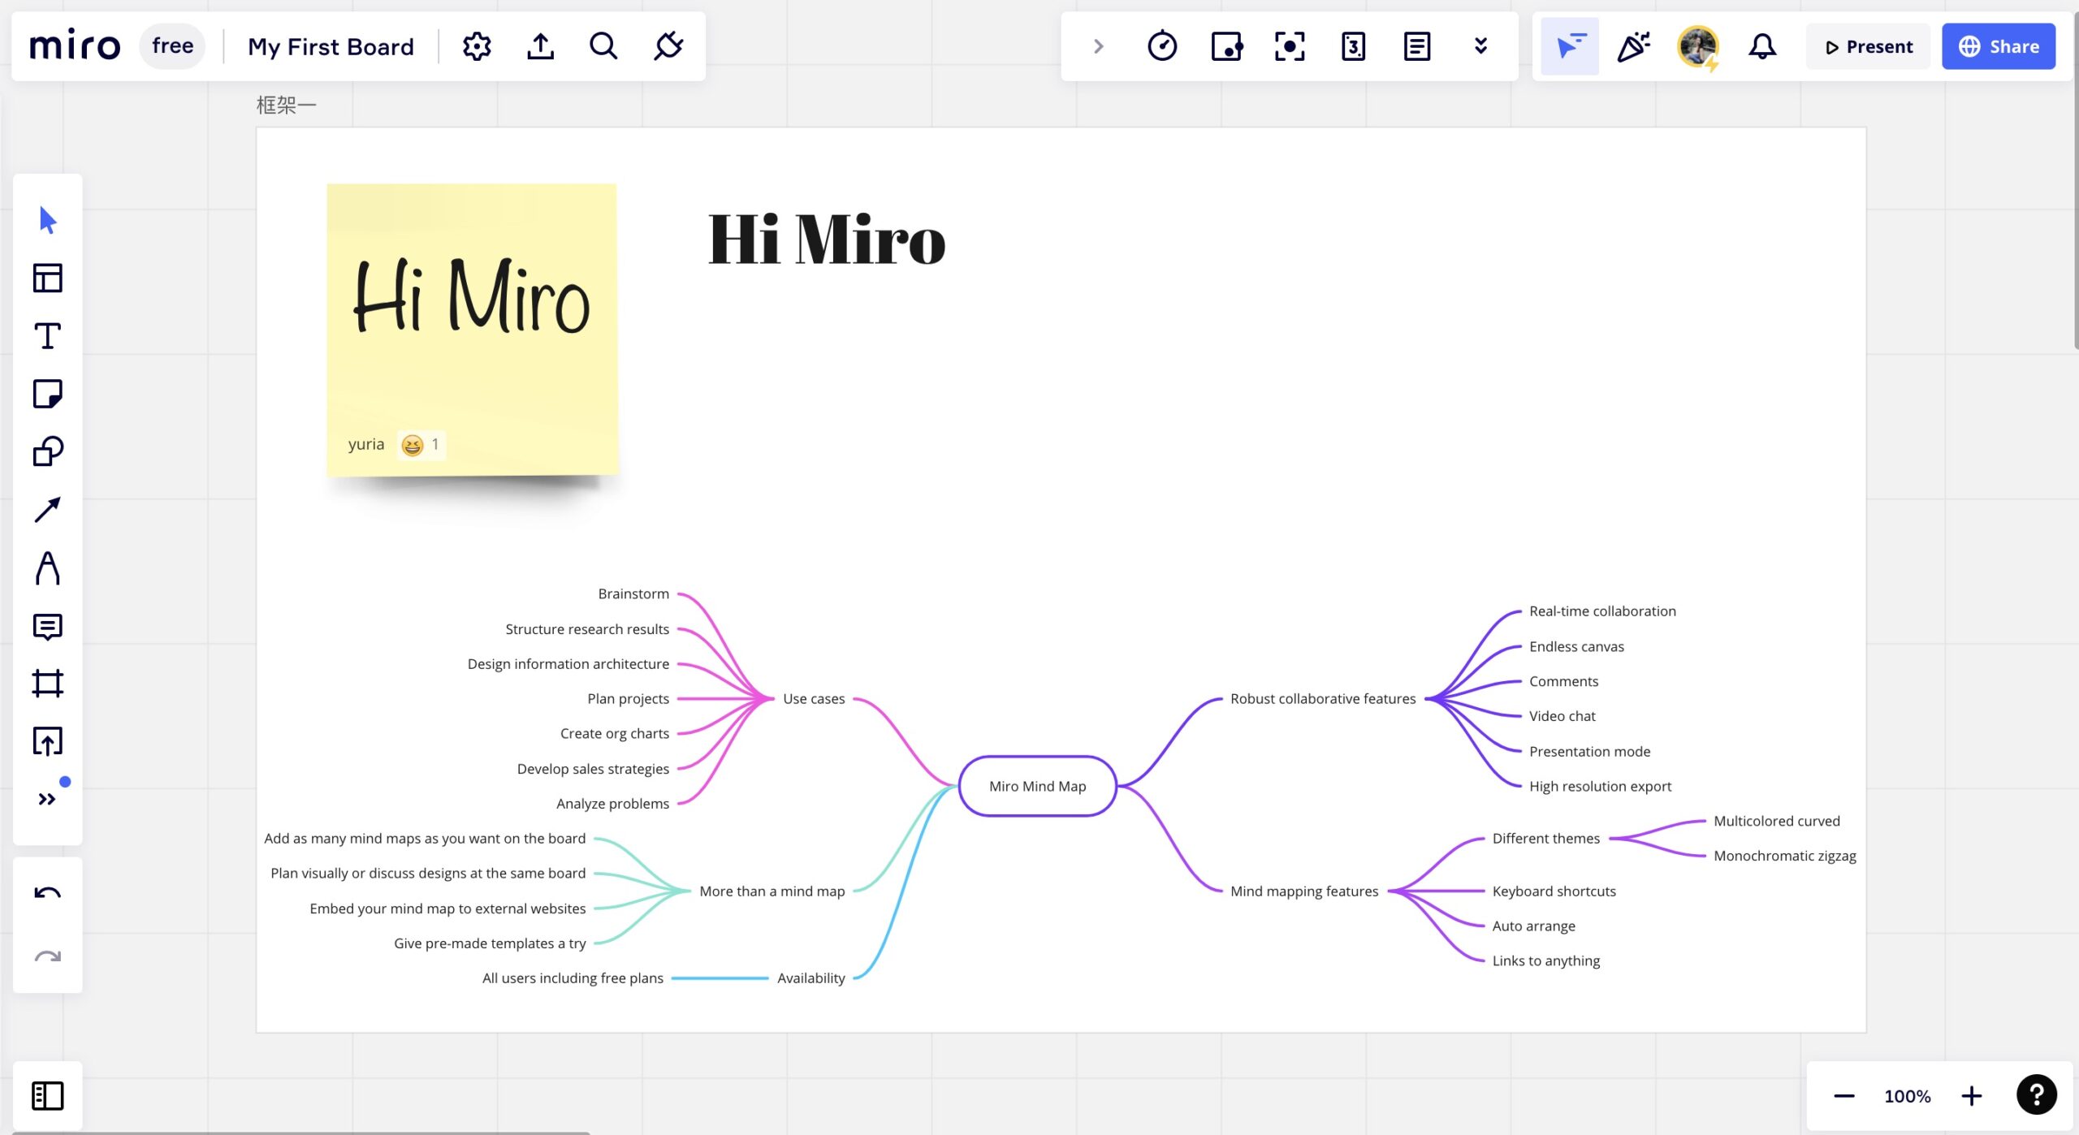
Task: Click the Present button
Action: [x=1868, y=46]
